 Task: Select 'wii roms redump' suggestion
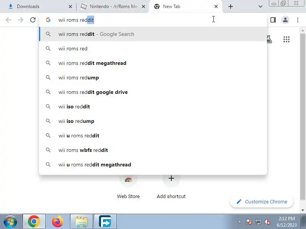coord(153,78)
